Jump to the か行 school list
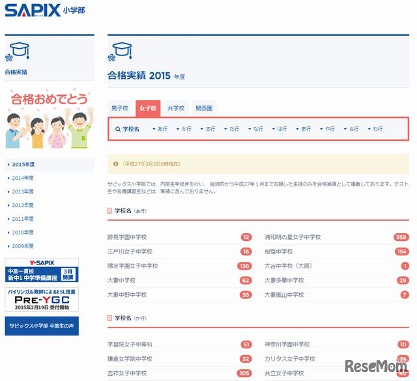Image resolution: width=417 pixels, height=381 pixels. click(x=184, y=129)
